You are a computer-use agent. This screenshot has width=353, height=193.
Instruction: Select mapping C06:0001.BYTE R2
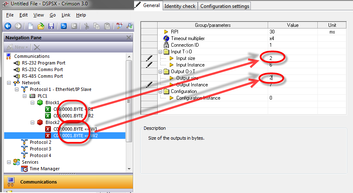tap(73, 116)
